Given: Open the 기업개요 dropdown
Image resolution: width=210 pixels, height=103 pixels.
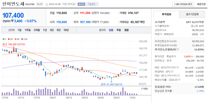Looking at the screenshot, I should (92, 4).
